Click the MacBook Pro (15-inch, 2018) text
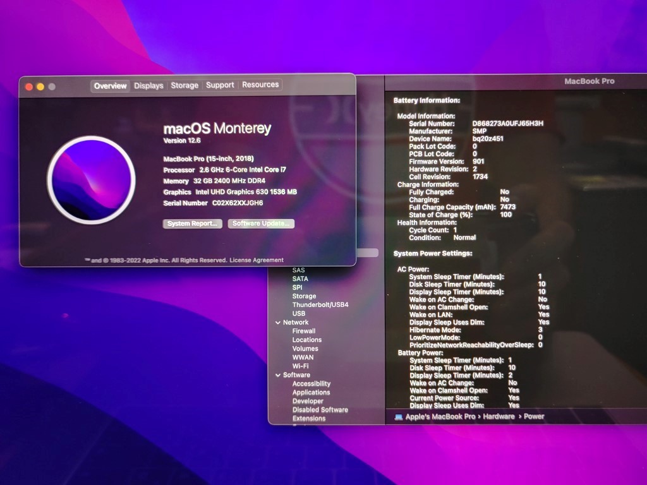The width and height of the screenshot is (647, 485). pos(209,159)
